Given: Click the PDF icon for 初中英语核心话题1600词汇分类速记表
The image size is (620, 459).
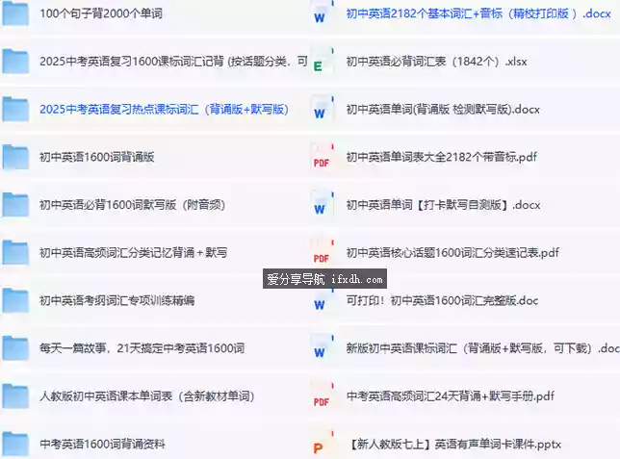Looking at the screenshot, I should [321, 252].
